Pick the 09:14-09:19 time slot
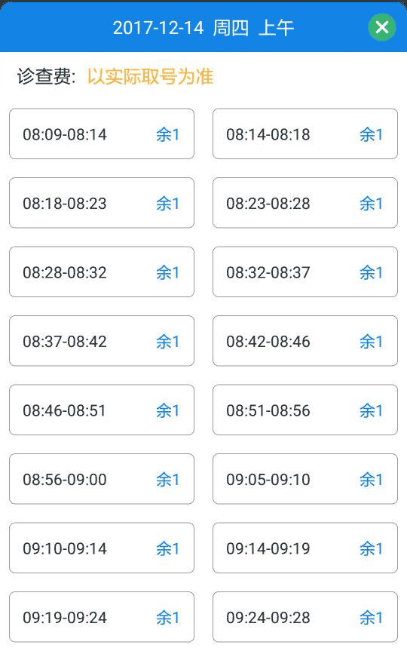 click(305, 548)
